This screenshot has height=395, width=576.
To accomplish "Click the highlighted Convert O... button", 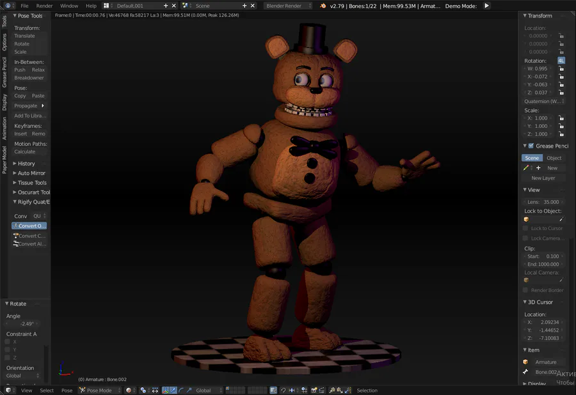I will (x=29, y=226).
